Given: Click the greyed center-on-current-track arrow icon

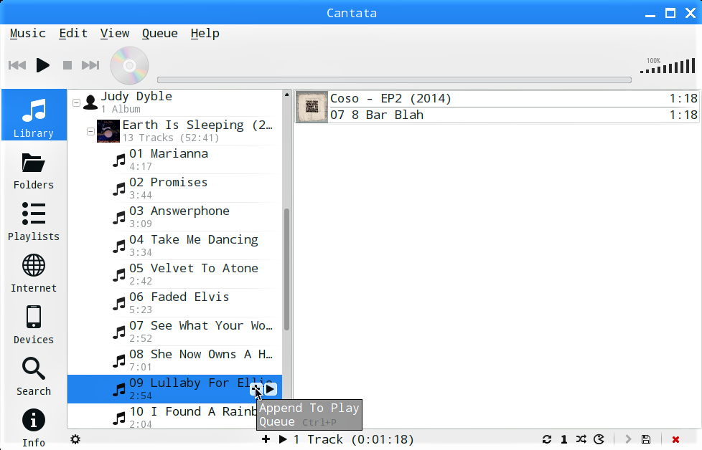Looking at the screenshot, I should coord(628,439).
